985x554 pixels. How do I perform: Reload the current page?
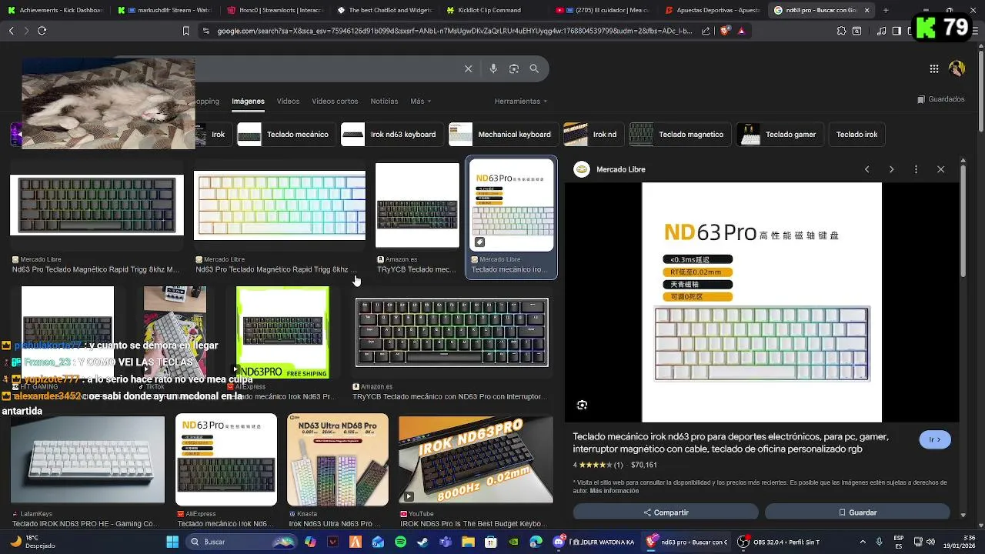(42, 31)
